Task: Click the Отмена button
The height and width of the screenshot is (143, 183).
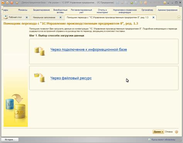Action: 169,132
